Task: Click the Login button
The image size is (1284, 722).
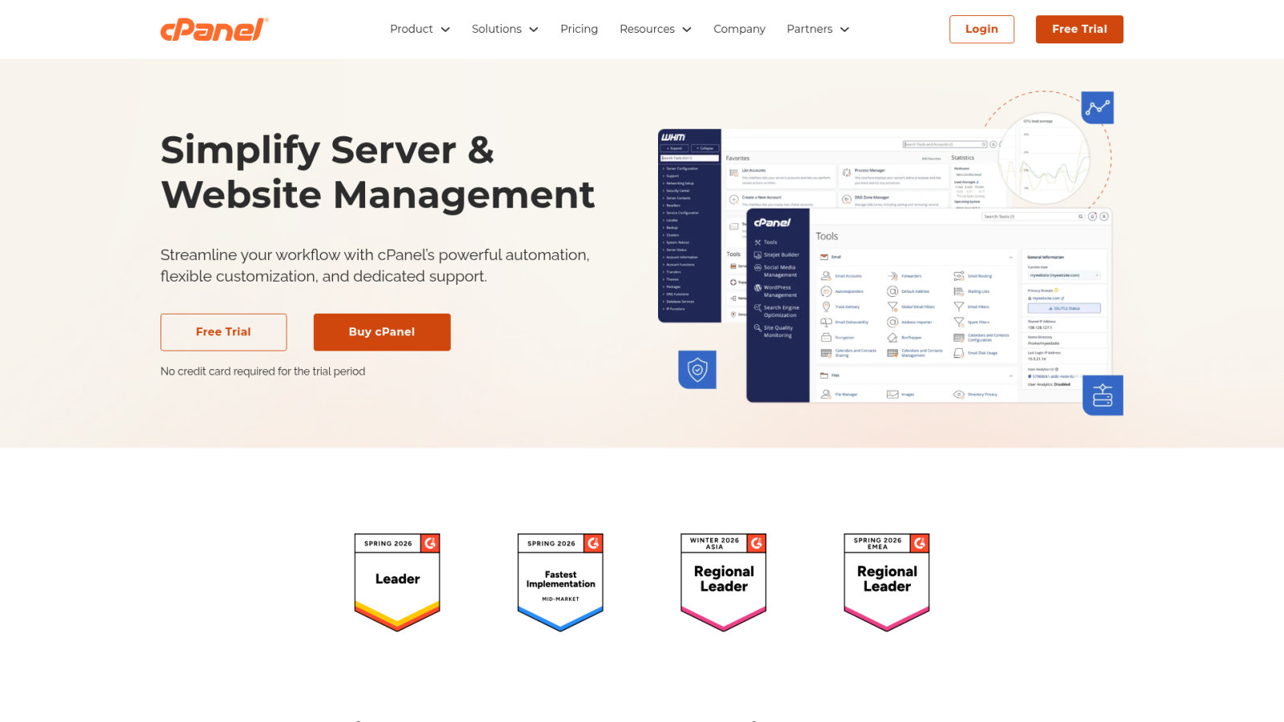Action: pyautogui.click(x=981, y=29)
